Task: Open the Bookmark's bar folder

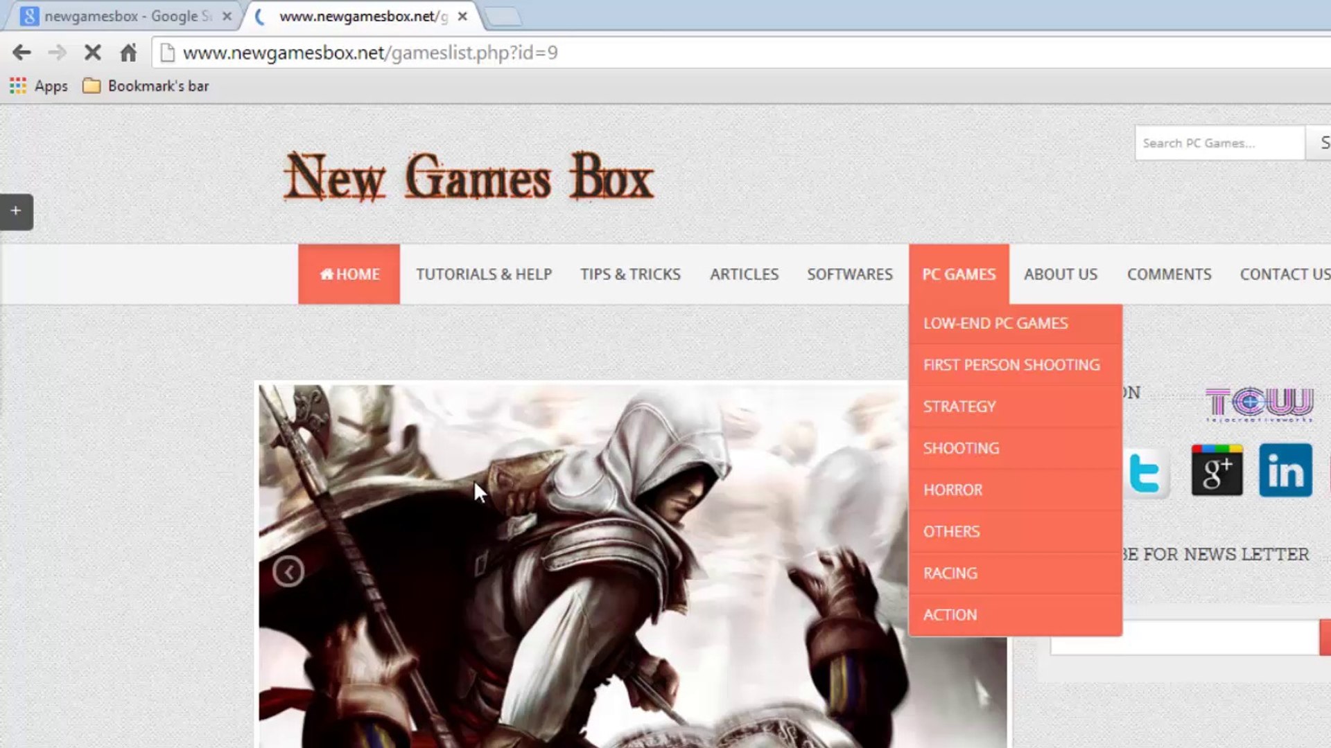Action: coord(146,86)
